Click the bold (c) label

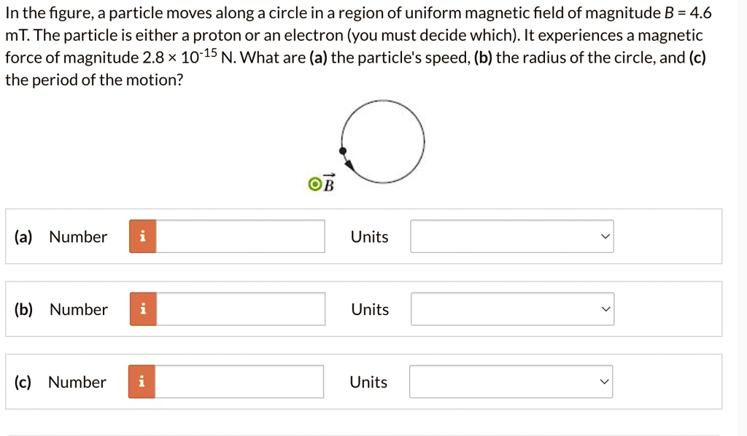click(x=23, y=381)
